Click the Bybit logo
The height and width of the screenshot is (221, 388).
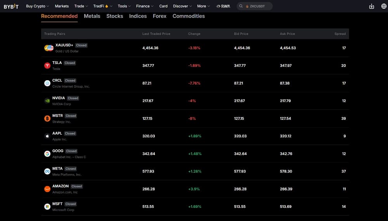[x=11, y=6]
